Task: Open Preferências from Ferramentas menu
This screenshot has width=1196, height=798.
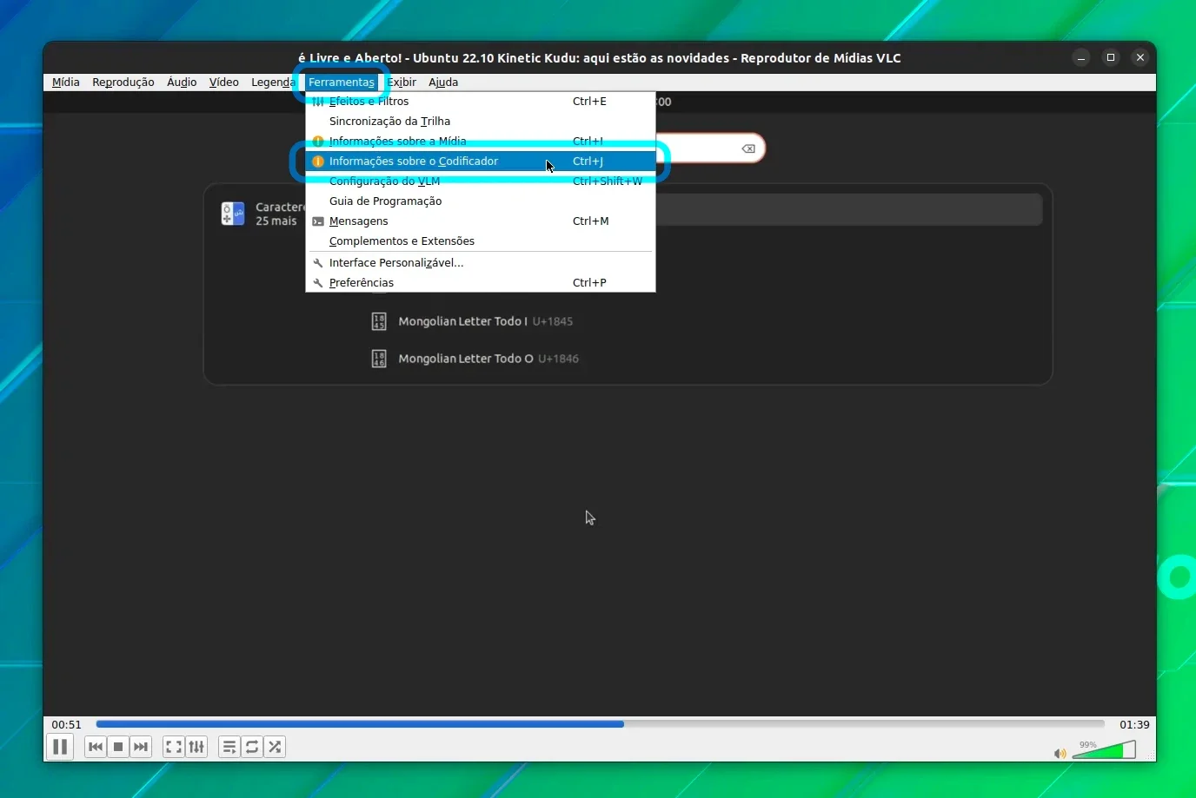Action: pyautogui.click(x=481, y=283)
